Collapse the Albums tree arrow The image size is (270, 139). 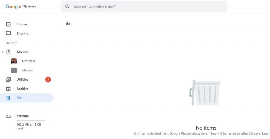pyautogui.click(x=3, y=52)
